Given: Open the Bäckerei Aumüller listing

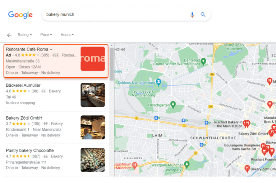Looking at the screenshot, I should point(23,85).
